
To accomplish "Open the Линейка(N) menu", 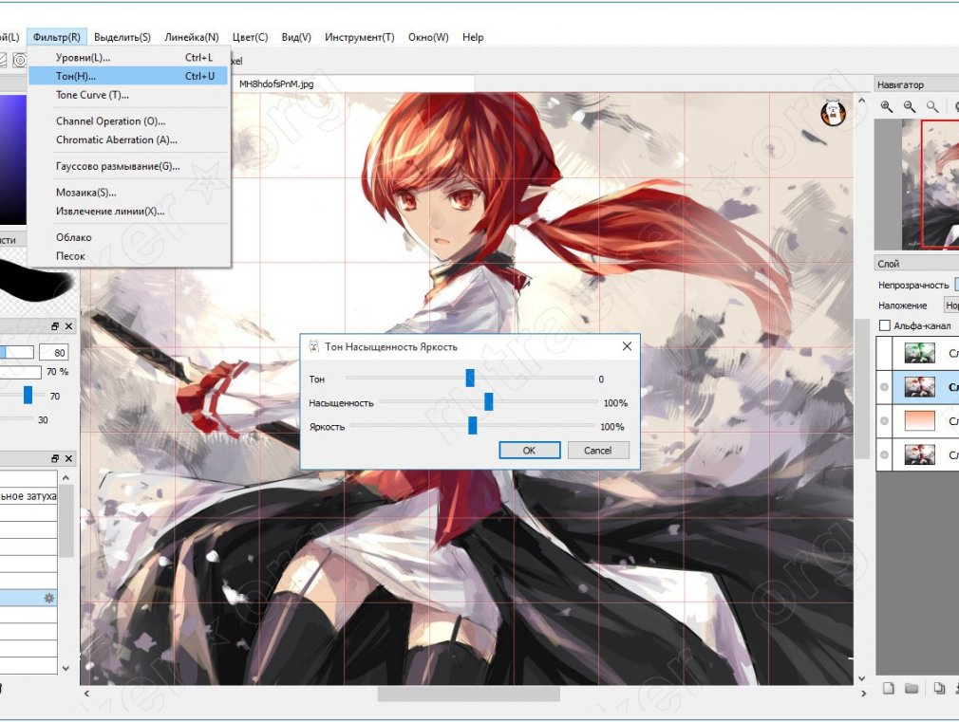I will tap(192, 37).
